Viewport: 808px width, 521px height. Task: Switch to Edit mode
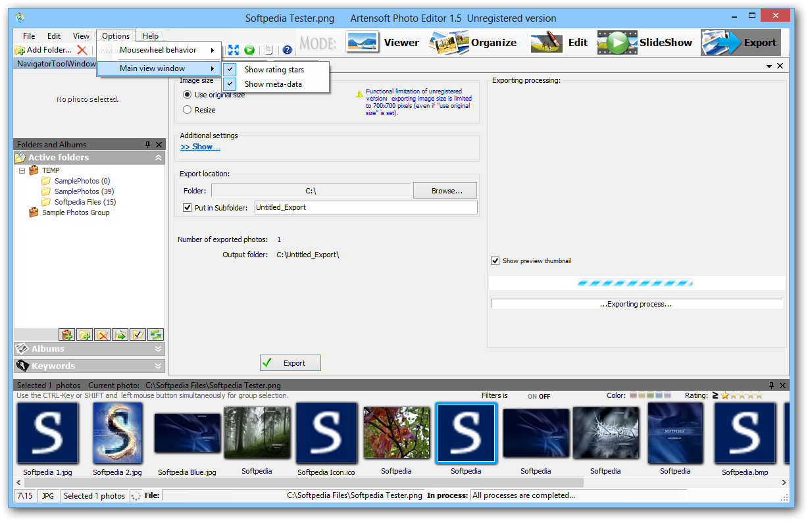tap(559, 42)
